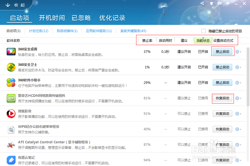Open gear options for 360安全卫士
This screenshot has width=250, height=166.
[x=238, y=67]
